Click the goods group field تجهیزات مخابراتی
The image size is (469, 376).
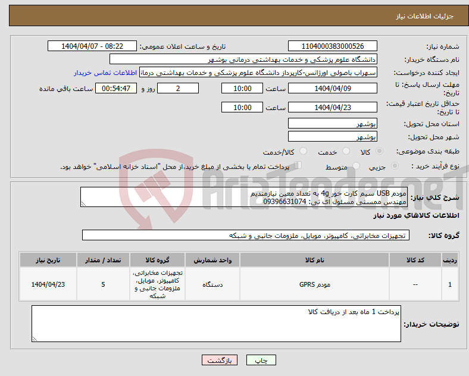tap(246, 235)
